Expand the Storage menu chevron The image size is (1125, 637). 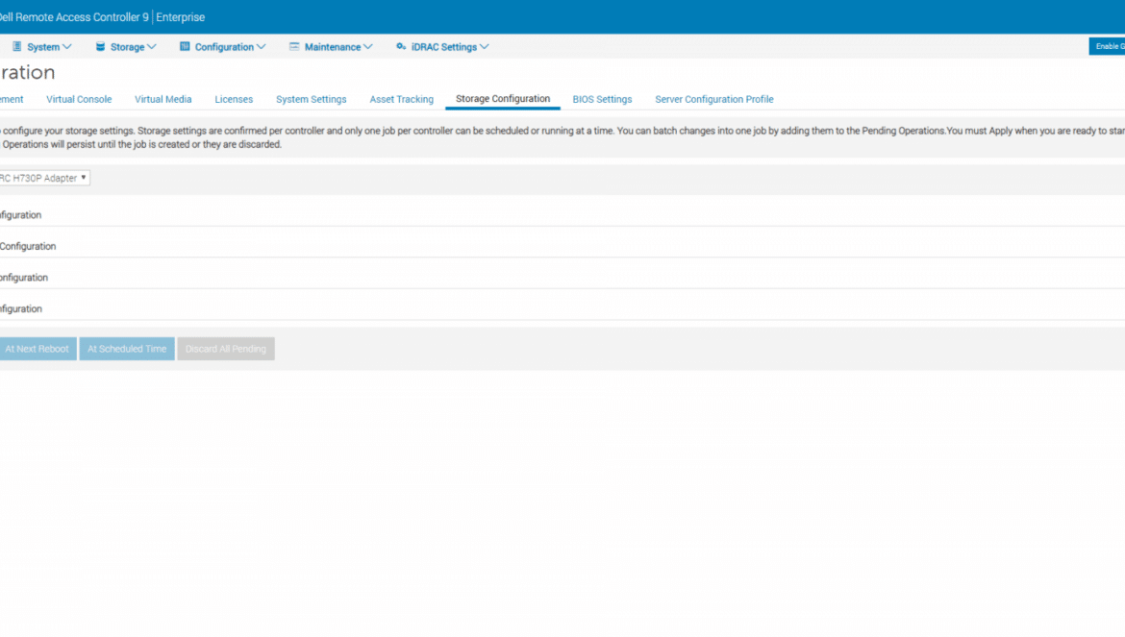coord(151,47)
